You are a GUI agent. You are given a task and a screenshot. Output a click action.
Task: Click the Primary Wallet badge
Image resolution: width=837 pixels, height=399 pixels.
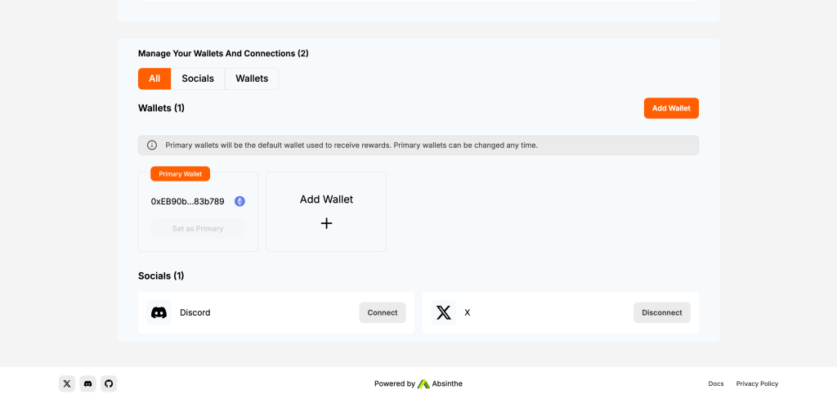tap(180, 173)
